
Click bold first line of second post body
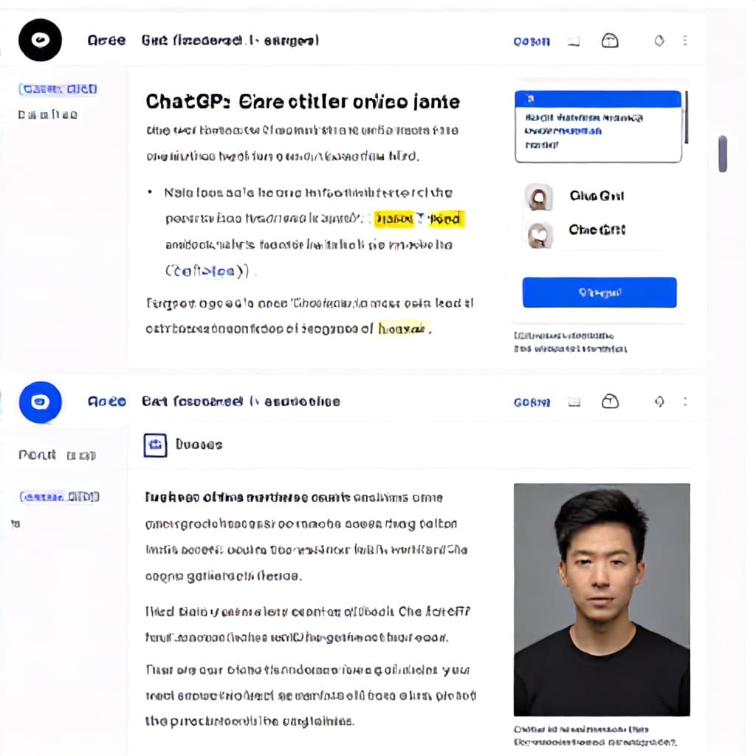point(294,498)
